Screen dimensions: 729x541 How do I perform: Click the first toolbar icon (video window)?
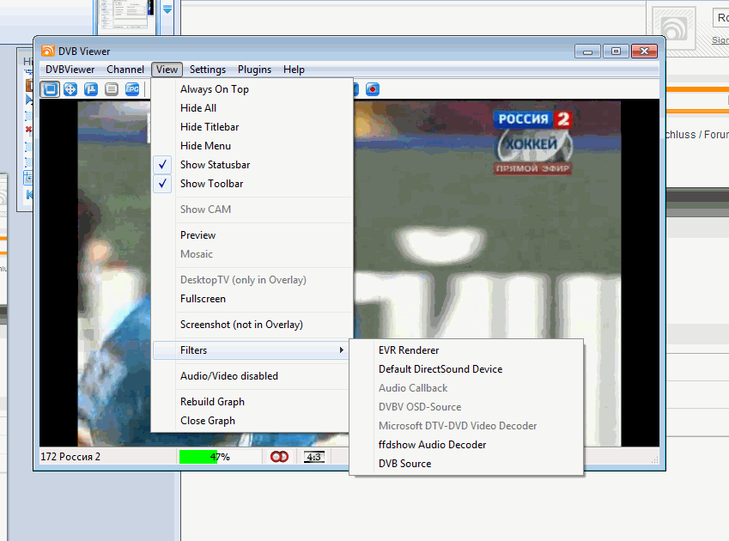coord(51,88)
